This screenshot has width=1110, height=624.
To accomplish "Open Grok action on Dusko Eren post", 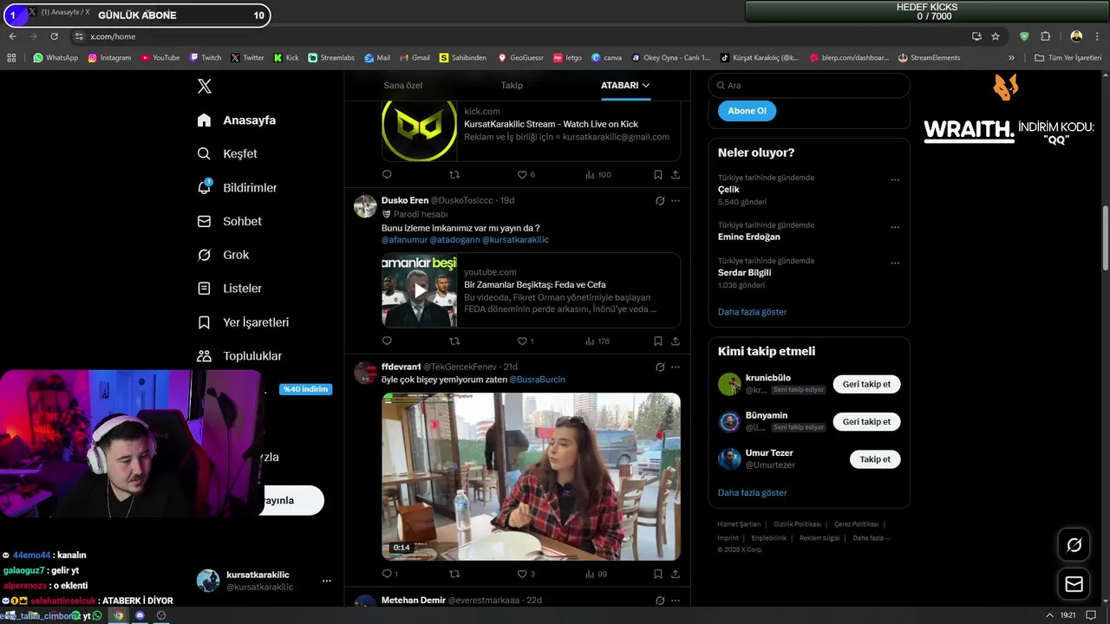I will [x=660, y=200].
